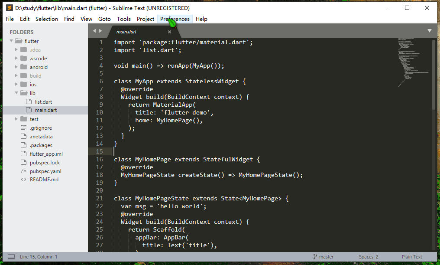440x265 pixels.
Task: Open the Tools menu
Action: point(124,19)
